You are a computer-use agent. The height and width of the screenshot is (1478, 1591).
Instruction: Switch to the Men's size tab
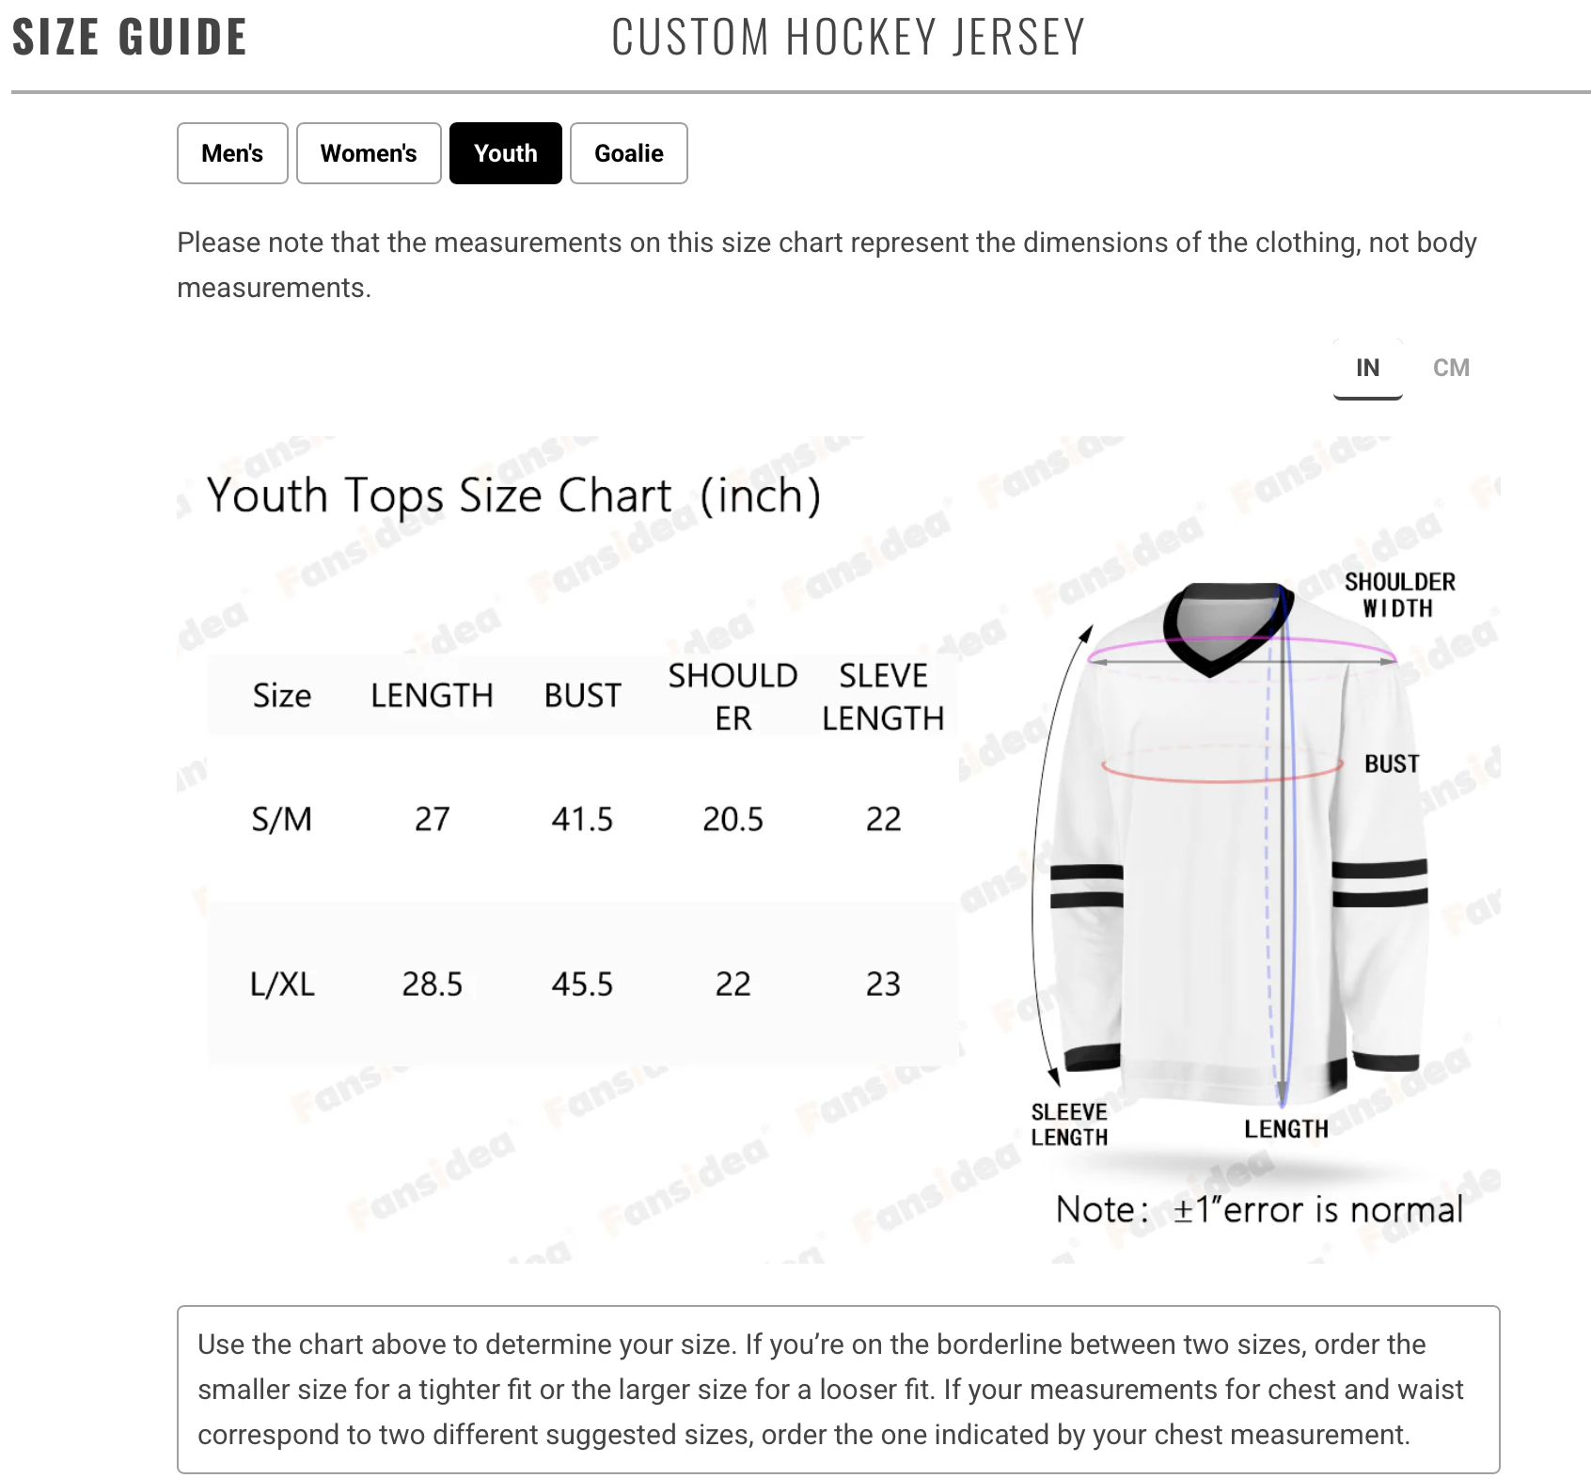(232, 153)
